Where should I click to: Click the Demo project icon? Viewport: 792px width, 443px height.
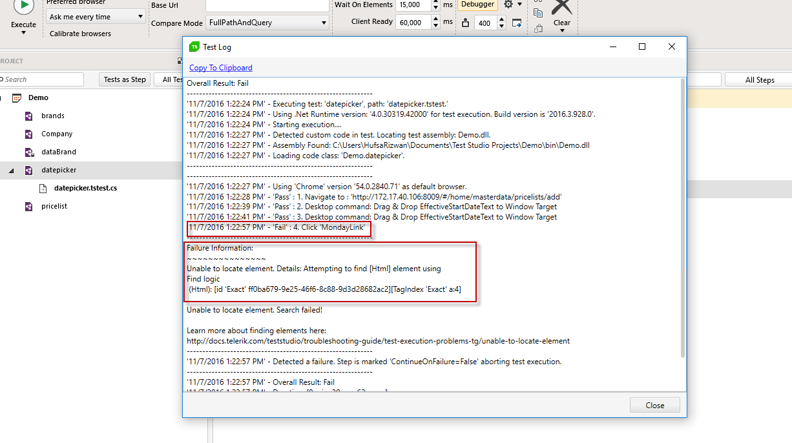(17, 98)
